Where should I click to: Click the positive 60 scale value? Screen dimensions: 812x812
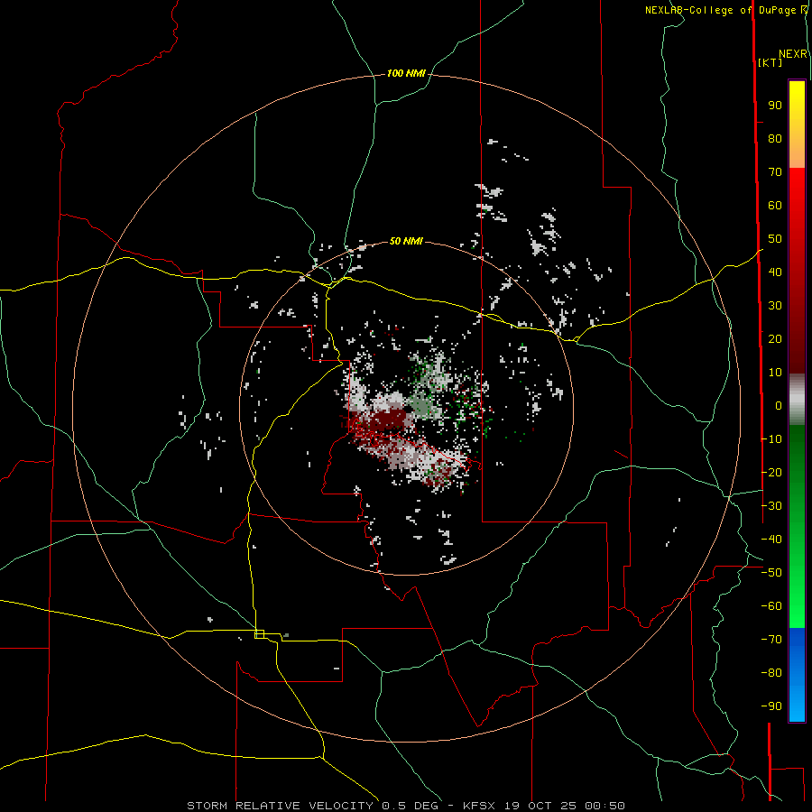tap(775, 206)
